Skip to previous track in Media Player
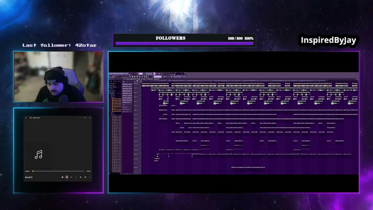Image resolution: width=373 pixels, height=210 pixels. (x=62, y=177)
